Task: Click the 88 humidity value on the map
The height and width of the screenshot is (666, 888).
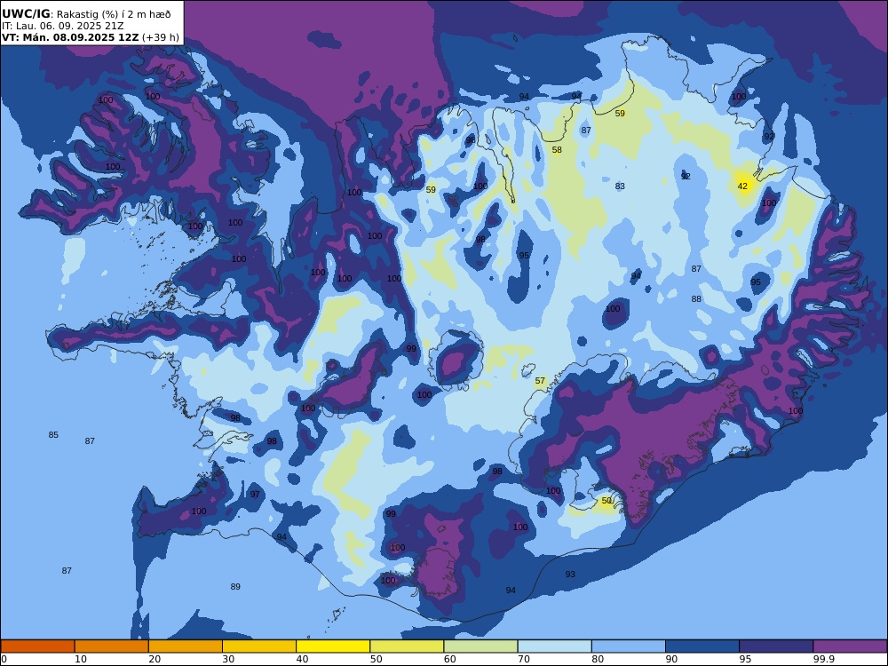Action: [x=696, y=298]
